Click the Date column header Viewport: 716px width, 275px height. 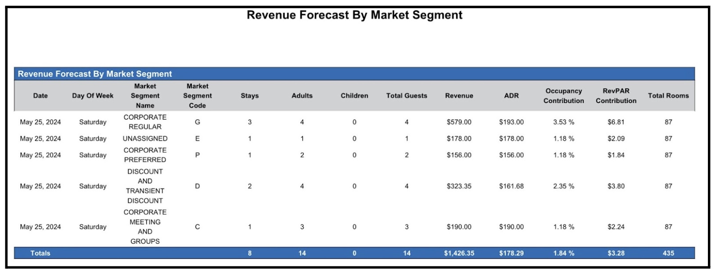coord(40,96)
